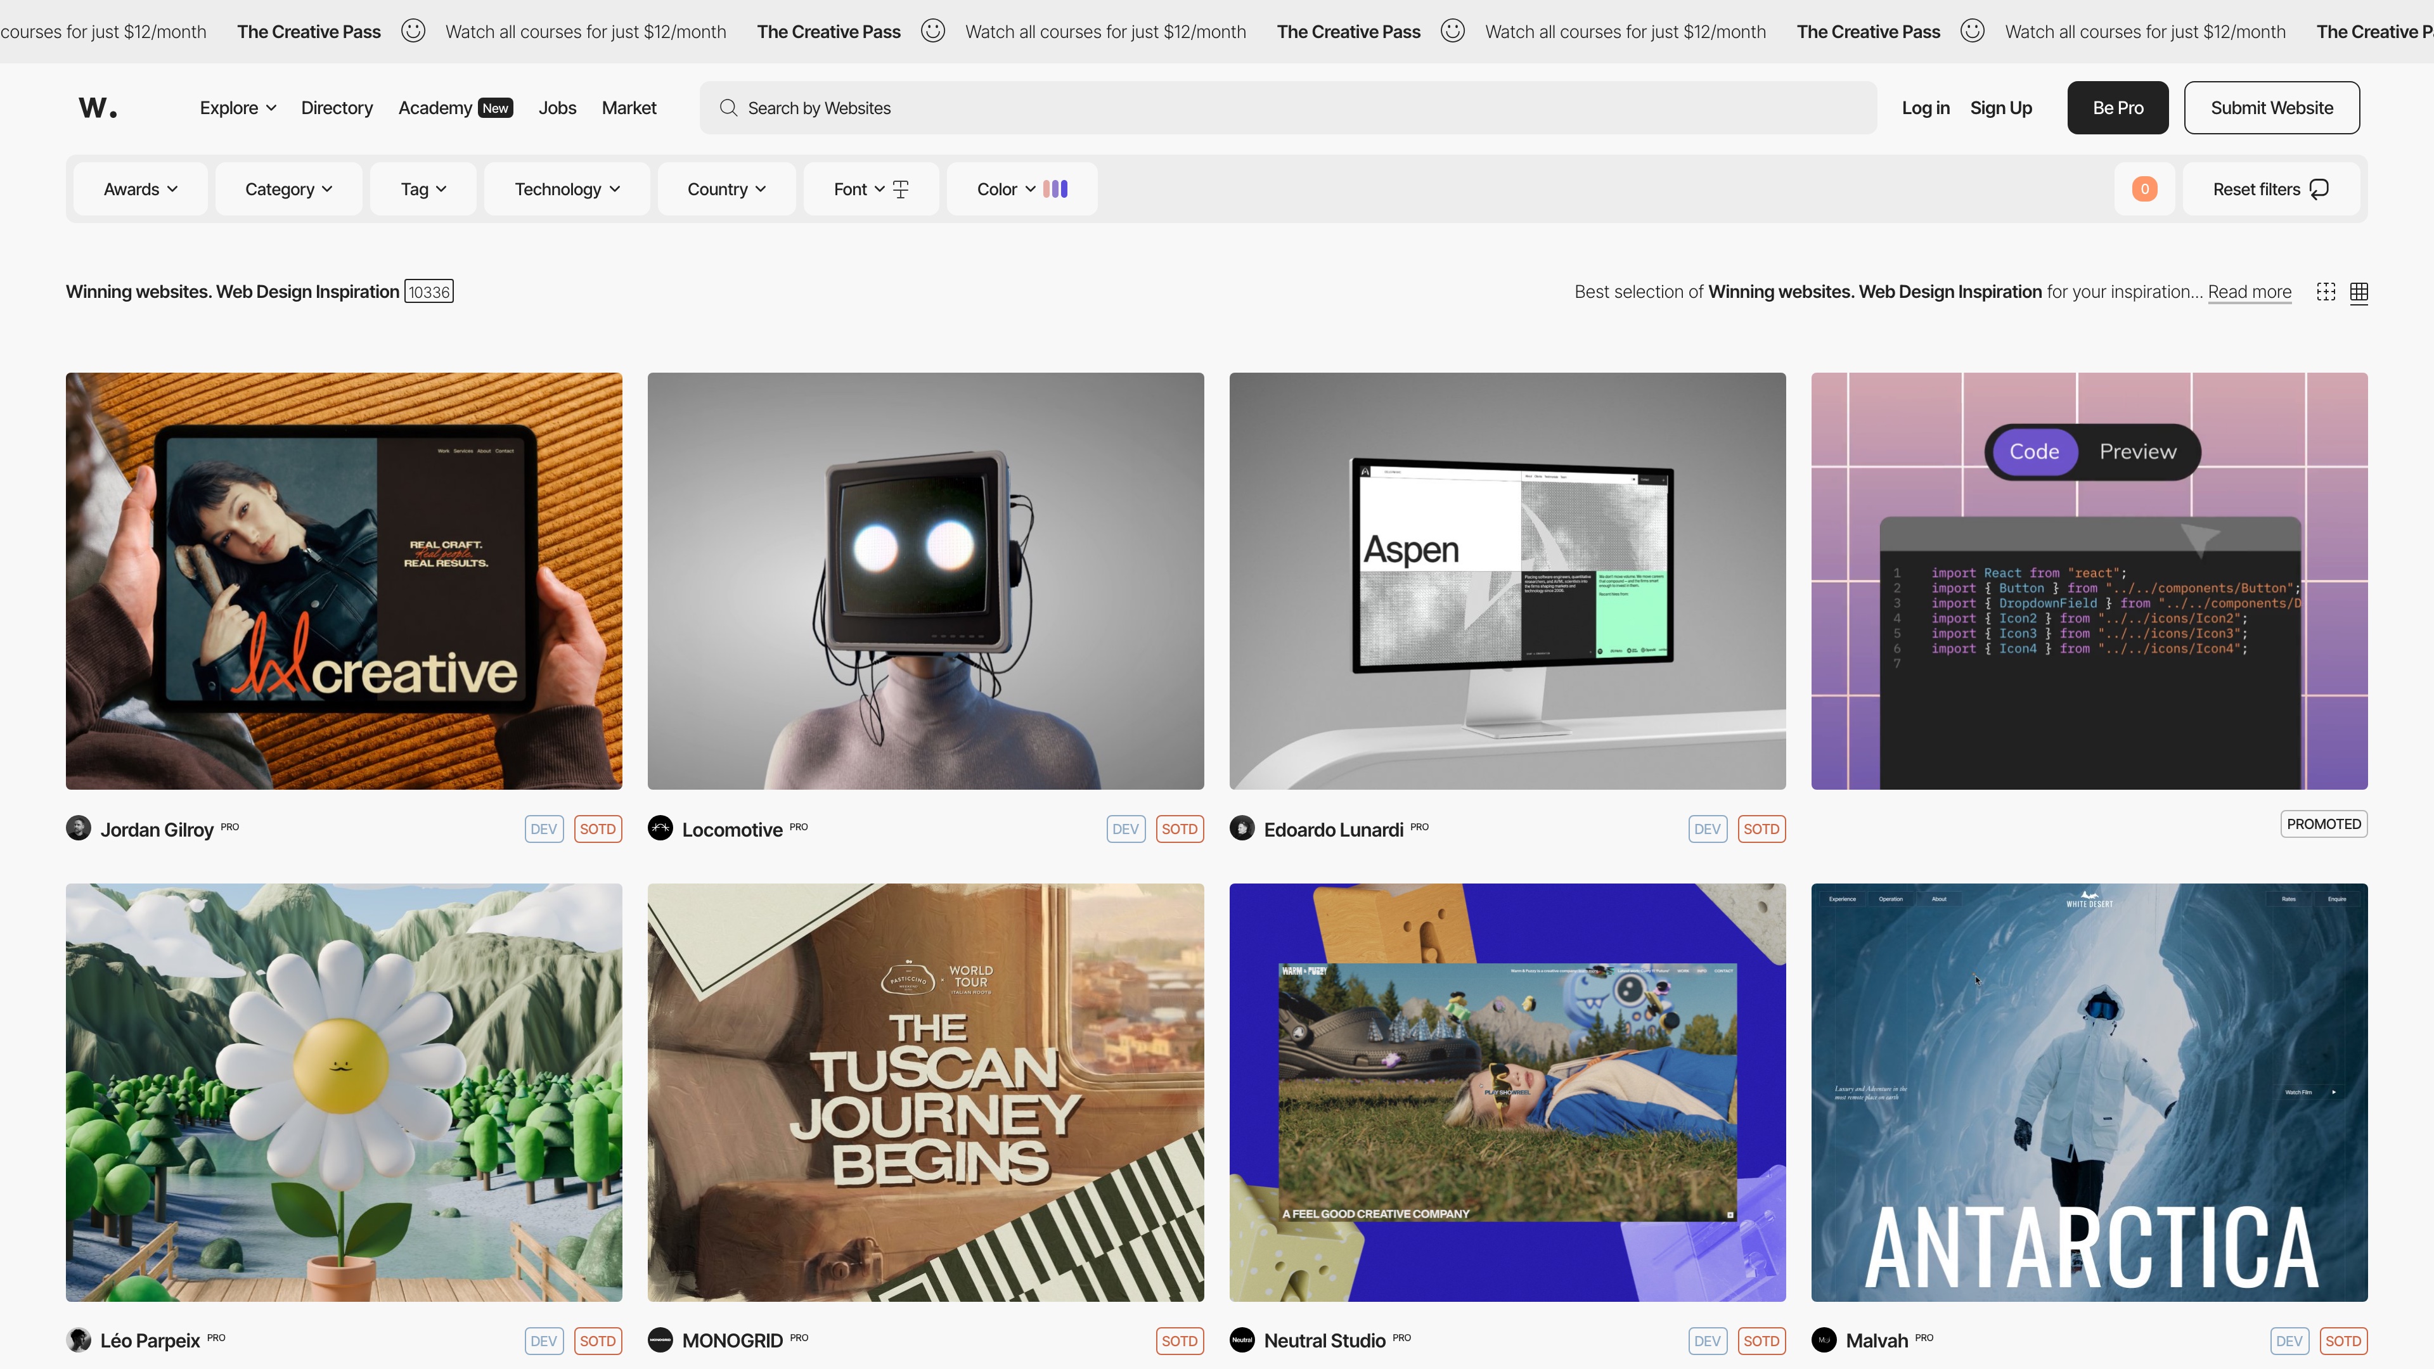Image resolution: width=2434 pixels, height=1369 pixels.
Task: Select the Code toggle in promoted card
Action: pyautogui.click(x=2034, y=452)
